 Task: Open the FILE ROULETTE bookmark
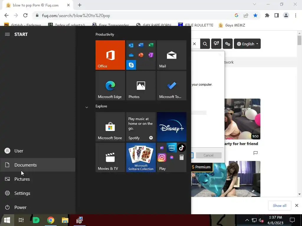(196, 25)
